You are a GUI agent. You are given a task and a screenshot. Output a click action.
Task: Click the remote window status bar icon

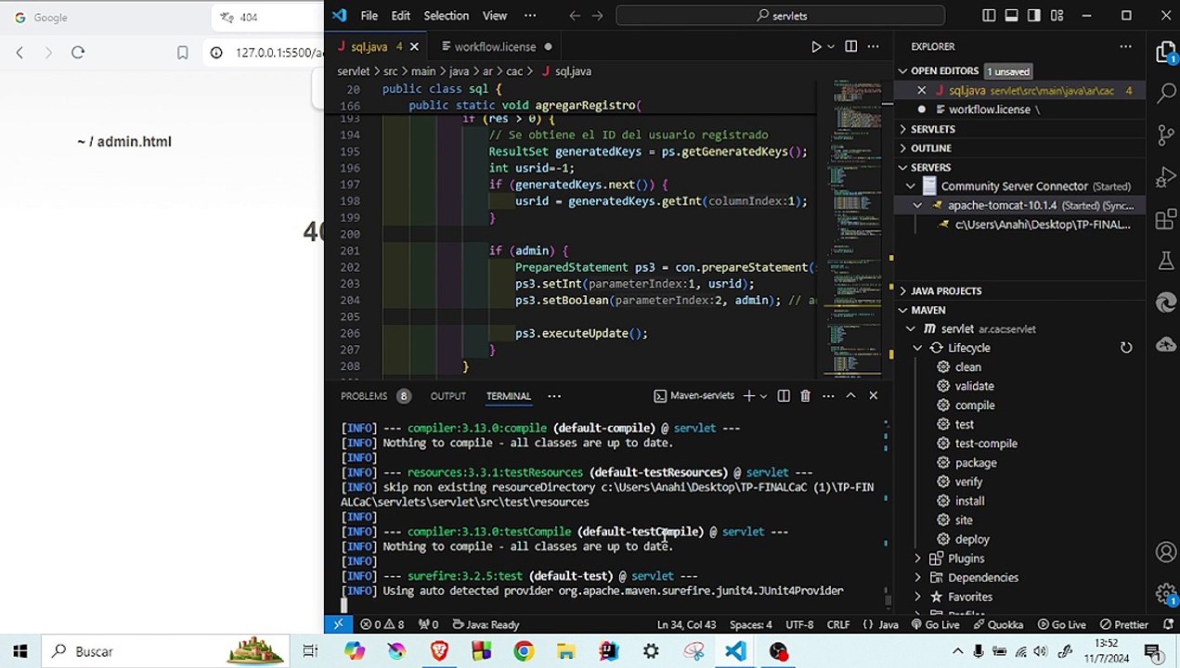338,624
